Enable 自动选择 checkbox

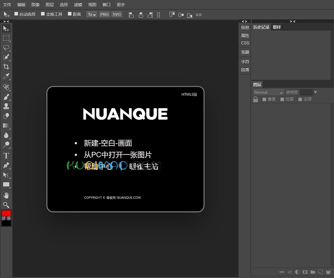pyautogui.click(x=16, y=14)
